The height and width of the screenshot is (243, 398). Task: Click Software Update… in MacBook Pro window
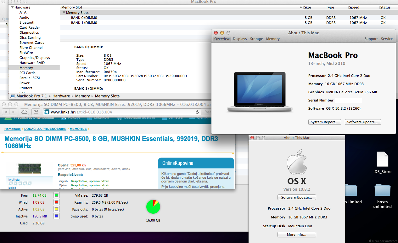tap(363, 122)
